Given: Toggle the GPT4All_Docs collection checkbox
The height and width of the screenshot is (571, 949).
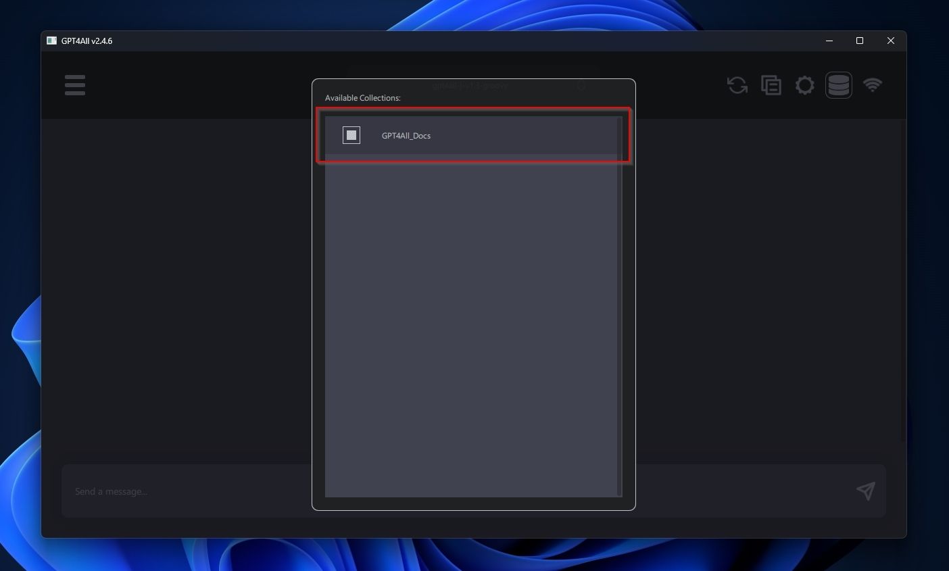Looking at the screenshot, I should [x=351, y=135].
